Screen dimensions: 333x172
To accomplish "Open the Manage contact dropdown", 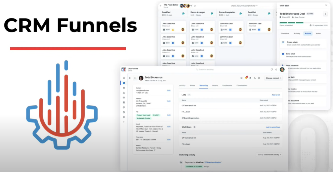I will pyautogui.click(x=273, y=78).
